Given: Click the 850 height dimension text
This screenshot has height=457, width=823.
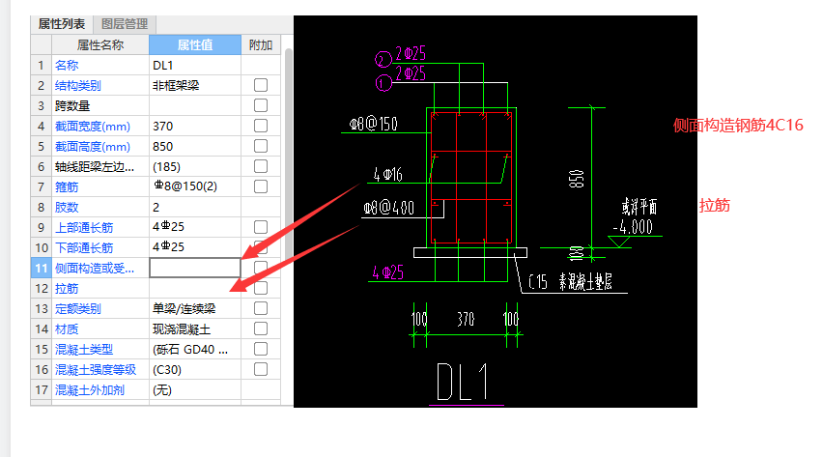Looking at the screenshot, I should click(x=576, y=179).
